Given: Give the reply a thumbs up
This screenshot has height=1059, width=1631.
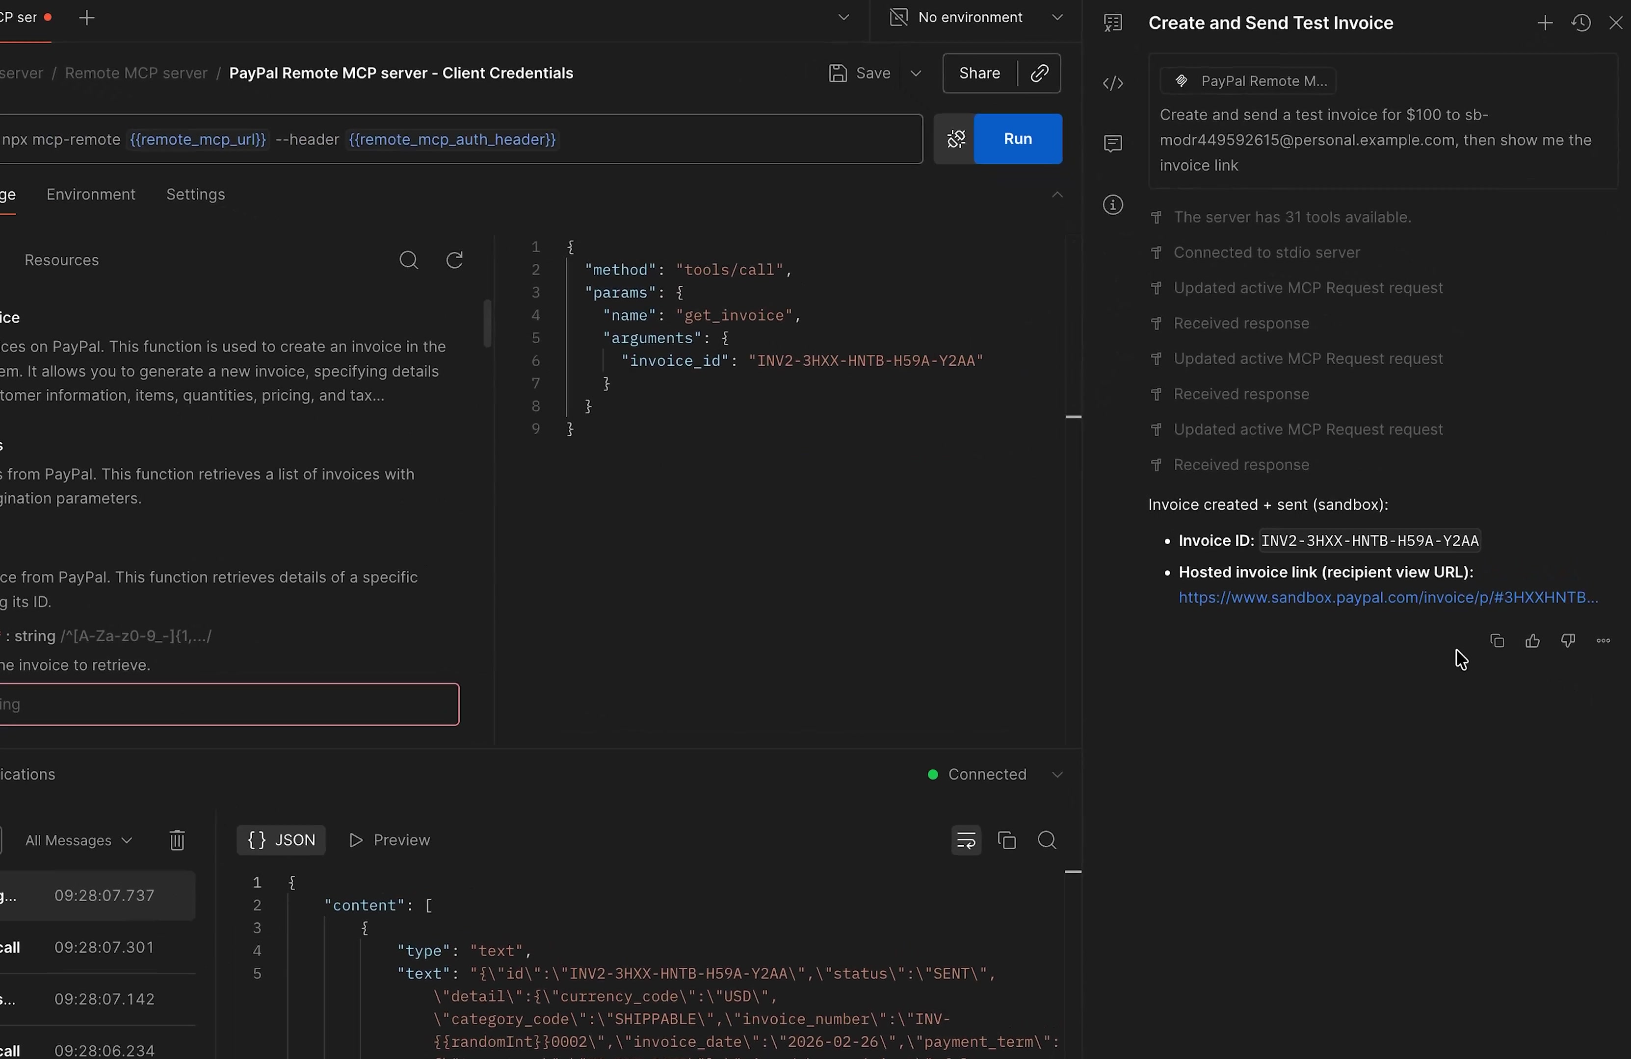Looking at the screenshot, I should pos(1533,641).
